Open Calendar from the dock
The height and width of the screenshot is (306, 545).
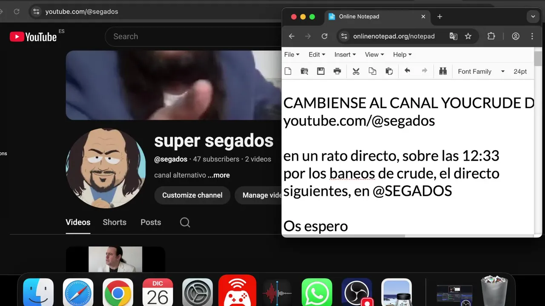[x=158, y=293]
